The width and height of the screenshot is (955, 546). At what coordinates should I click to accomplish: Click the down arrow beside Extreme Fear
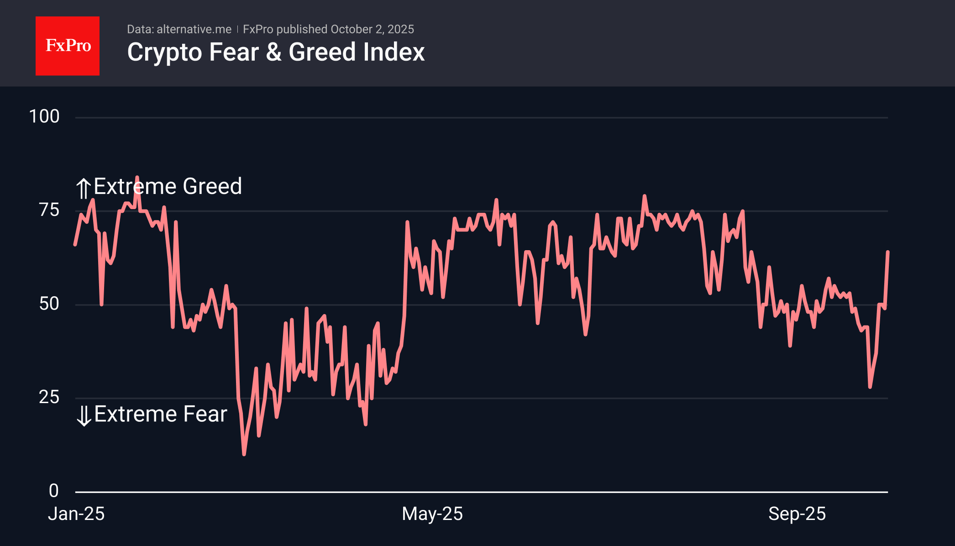84,415
